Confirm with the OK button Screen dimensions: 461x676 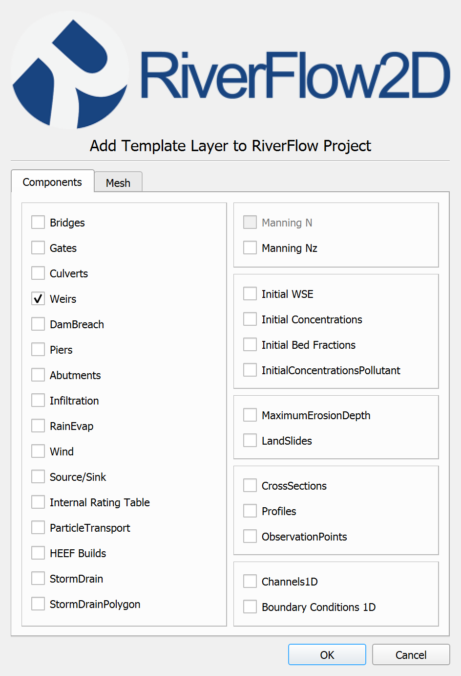327,655
